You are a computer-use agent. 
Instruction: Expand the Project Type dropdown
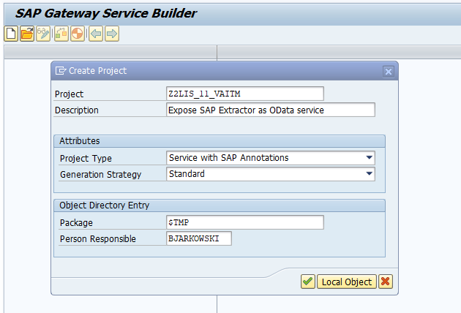[x=370, y=157]
